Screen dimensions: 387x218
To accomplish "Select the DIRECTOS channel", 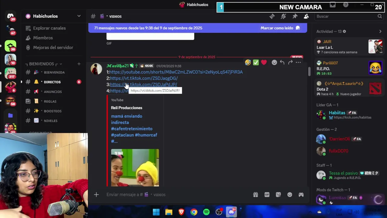I will click(x=54, y=82).
